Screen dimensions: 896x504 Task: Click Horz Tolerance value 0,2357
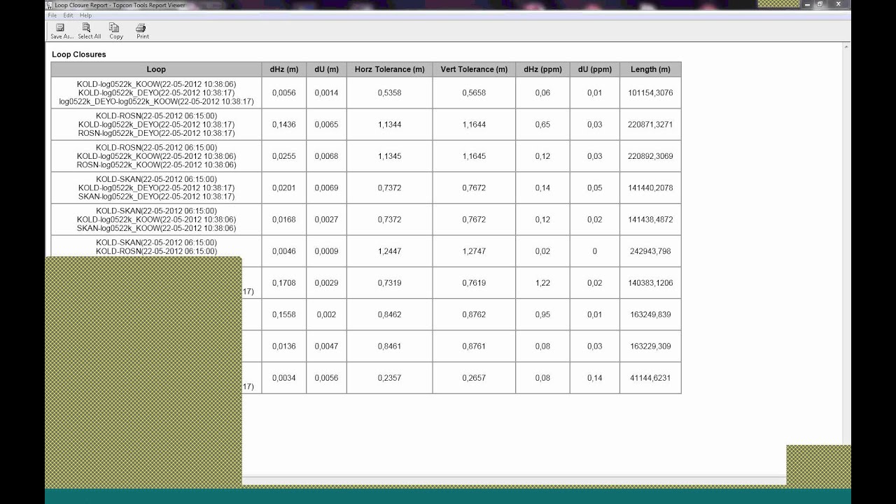click(x=389, y=378)
